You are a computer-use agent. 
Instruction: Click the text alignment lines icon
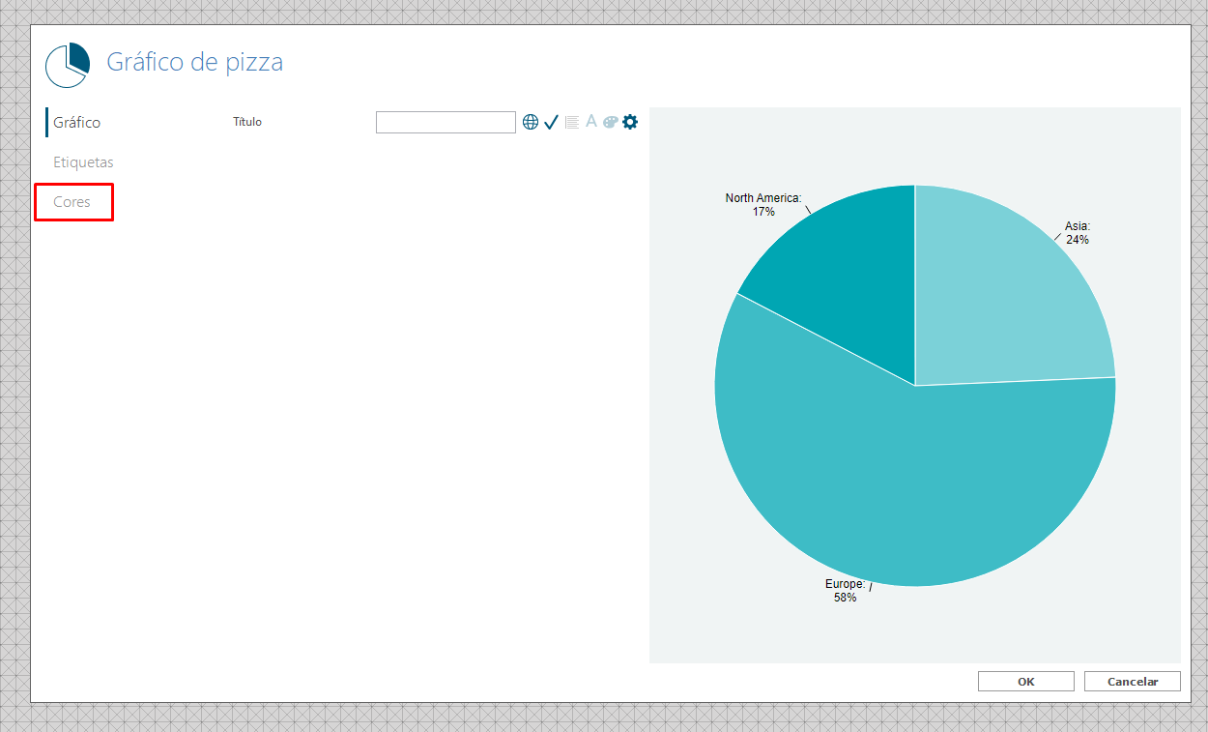click(571, 122)
